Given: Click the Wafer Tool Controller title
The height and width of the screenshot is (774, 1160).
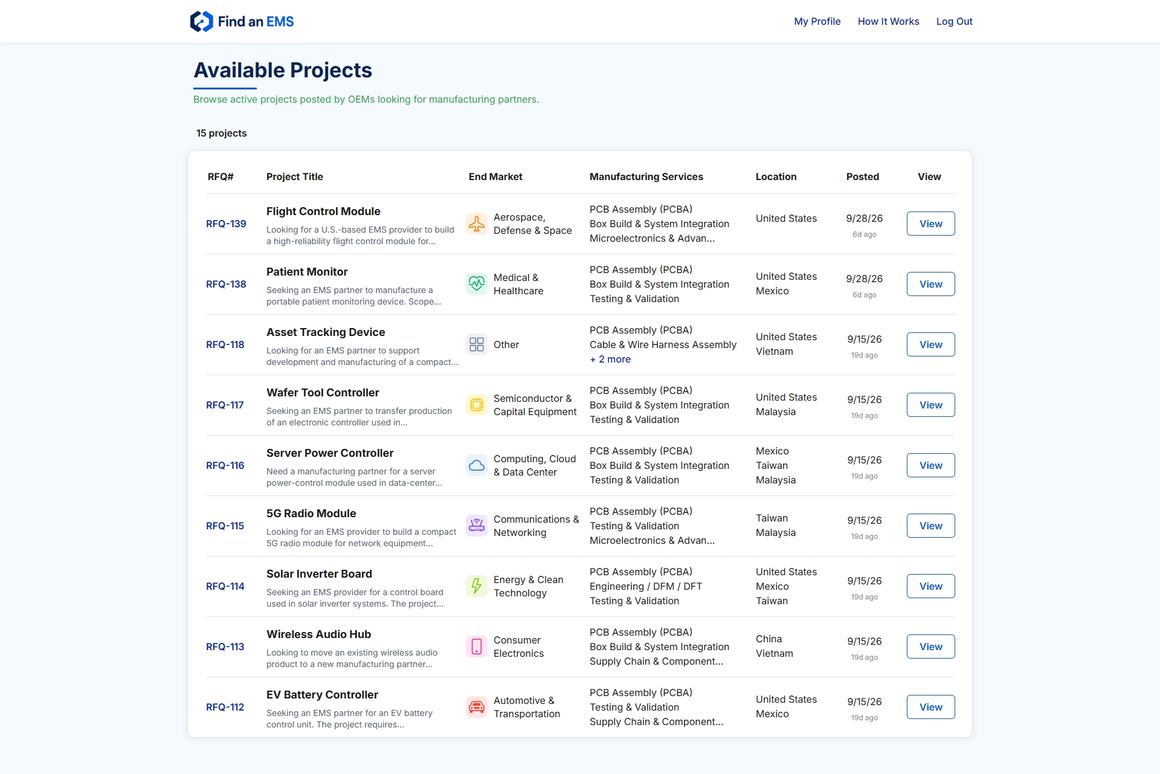Looking at the screenshot, I should (x=323, y=393).
